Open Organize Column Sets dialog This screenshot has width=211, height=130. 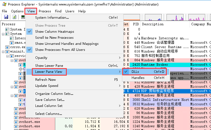(x=75, y=94)
